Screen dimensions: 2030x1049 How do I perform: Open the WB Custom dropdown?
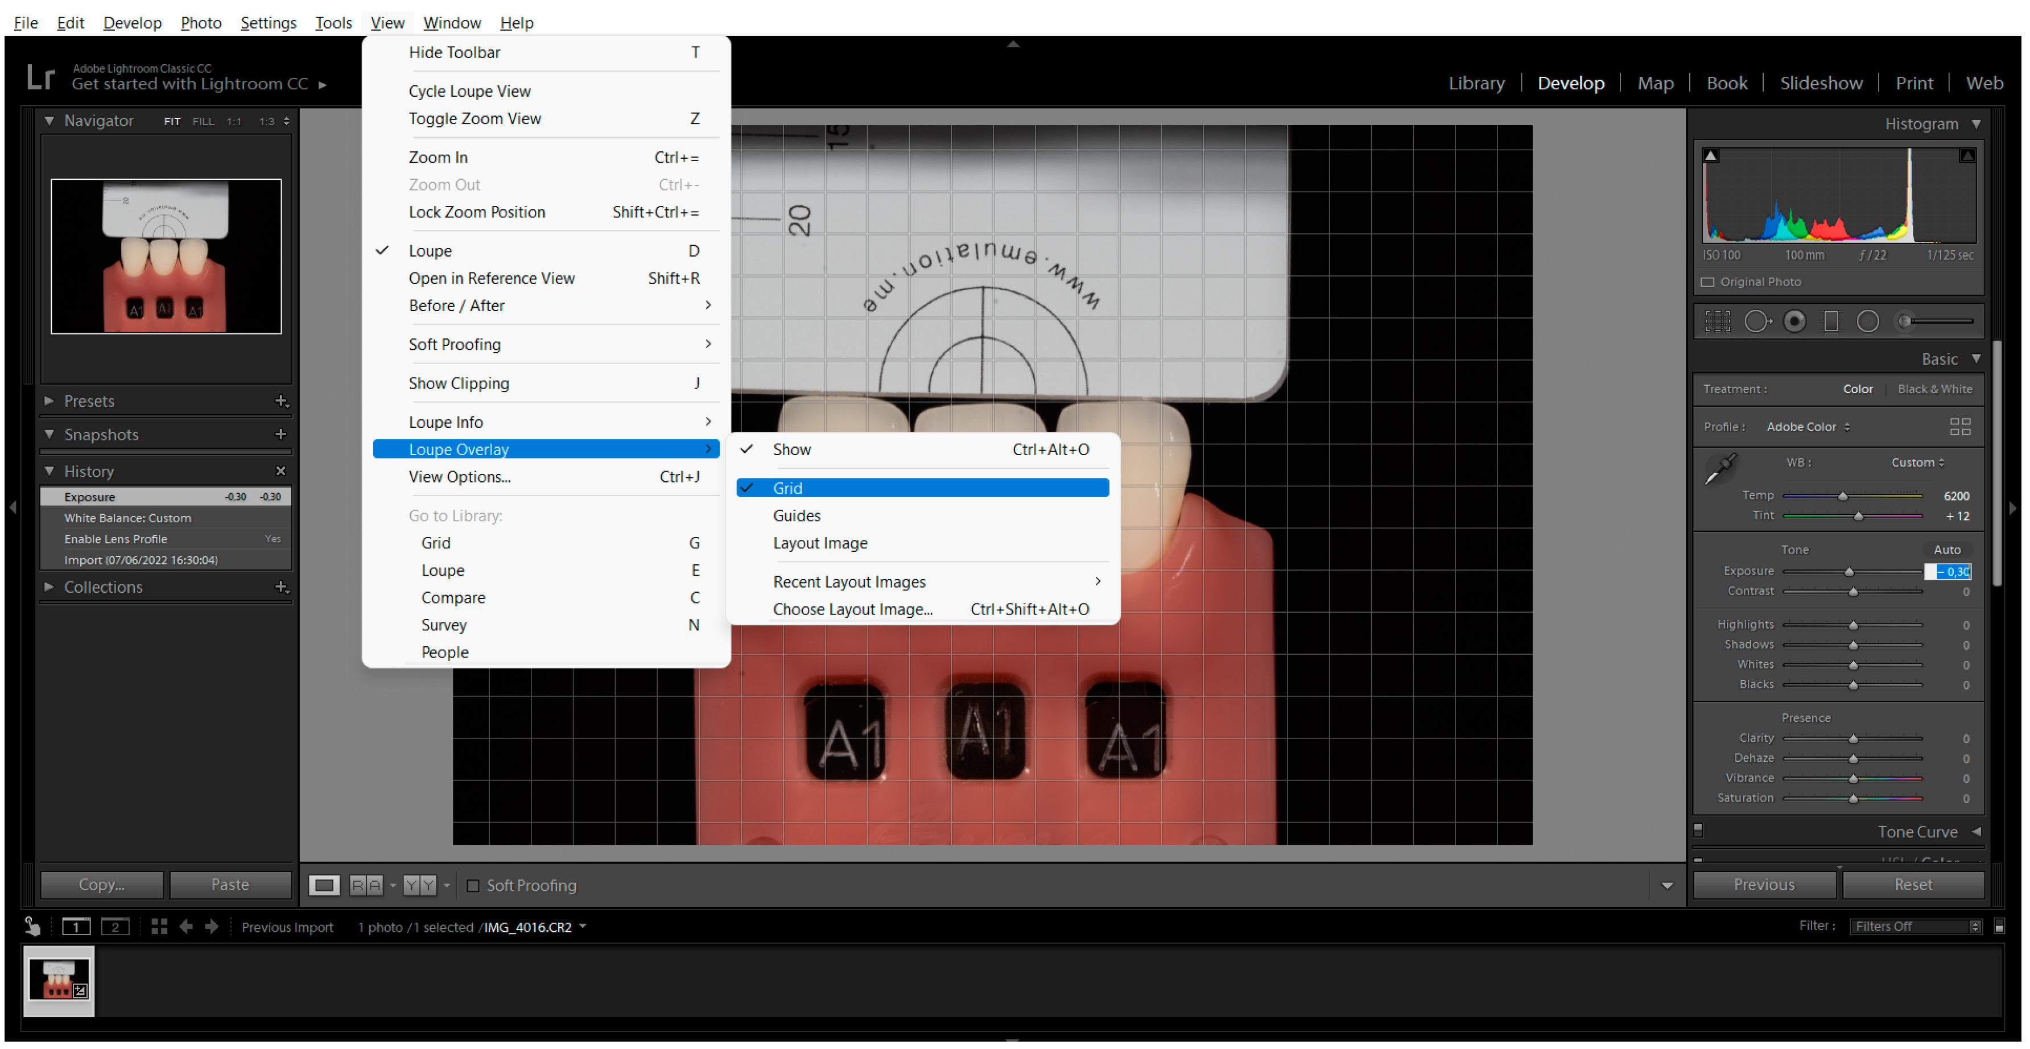tap(1917, 464)
